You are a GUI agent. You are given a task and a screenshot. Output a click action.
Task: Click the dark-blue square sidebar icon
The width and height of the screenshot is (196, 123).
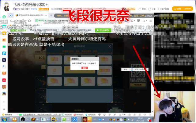(4, 60)
